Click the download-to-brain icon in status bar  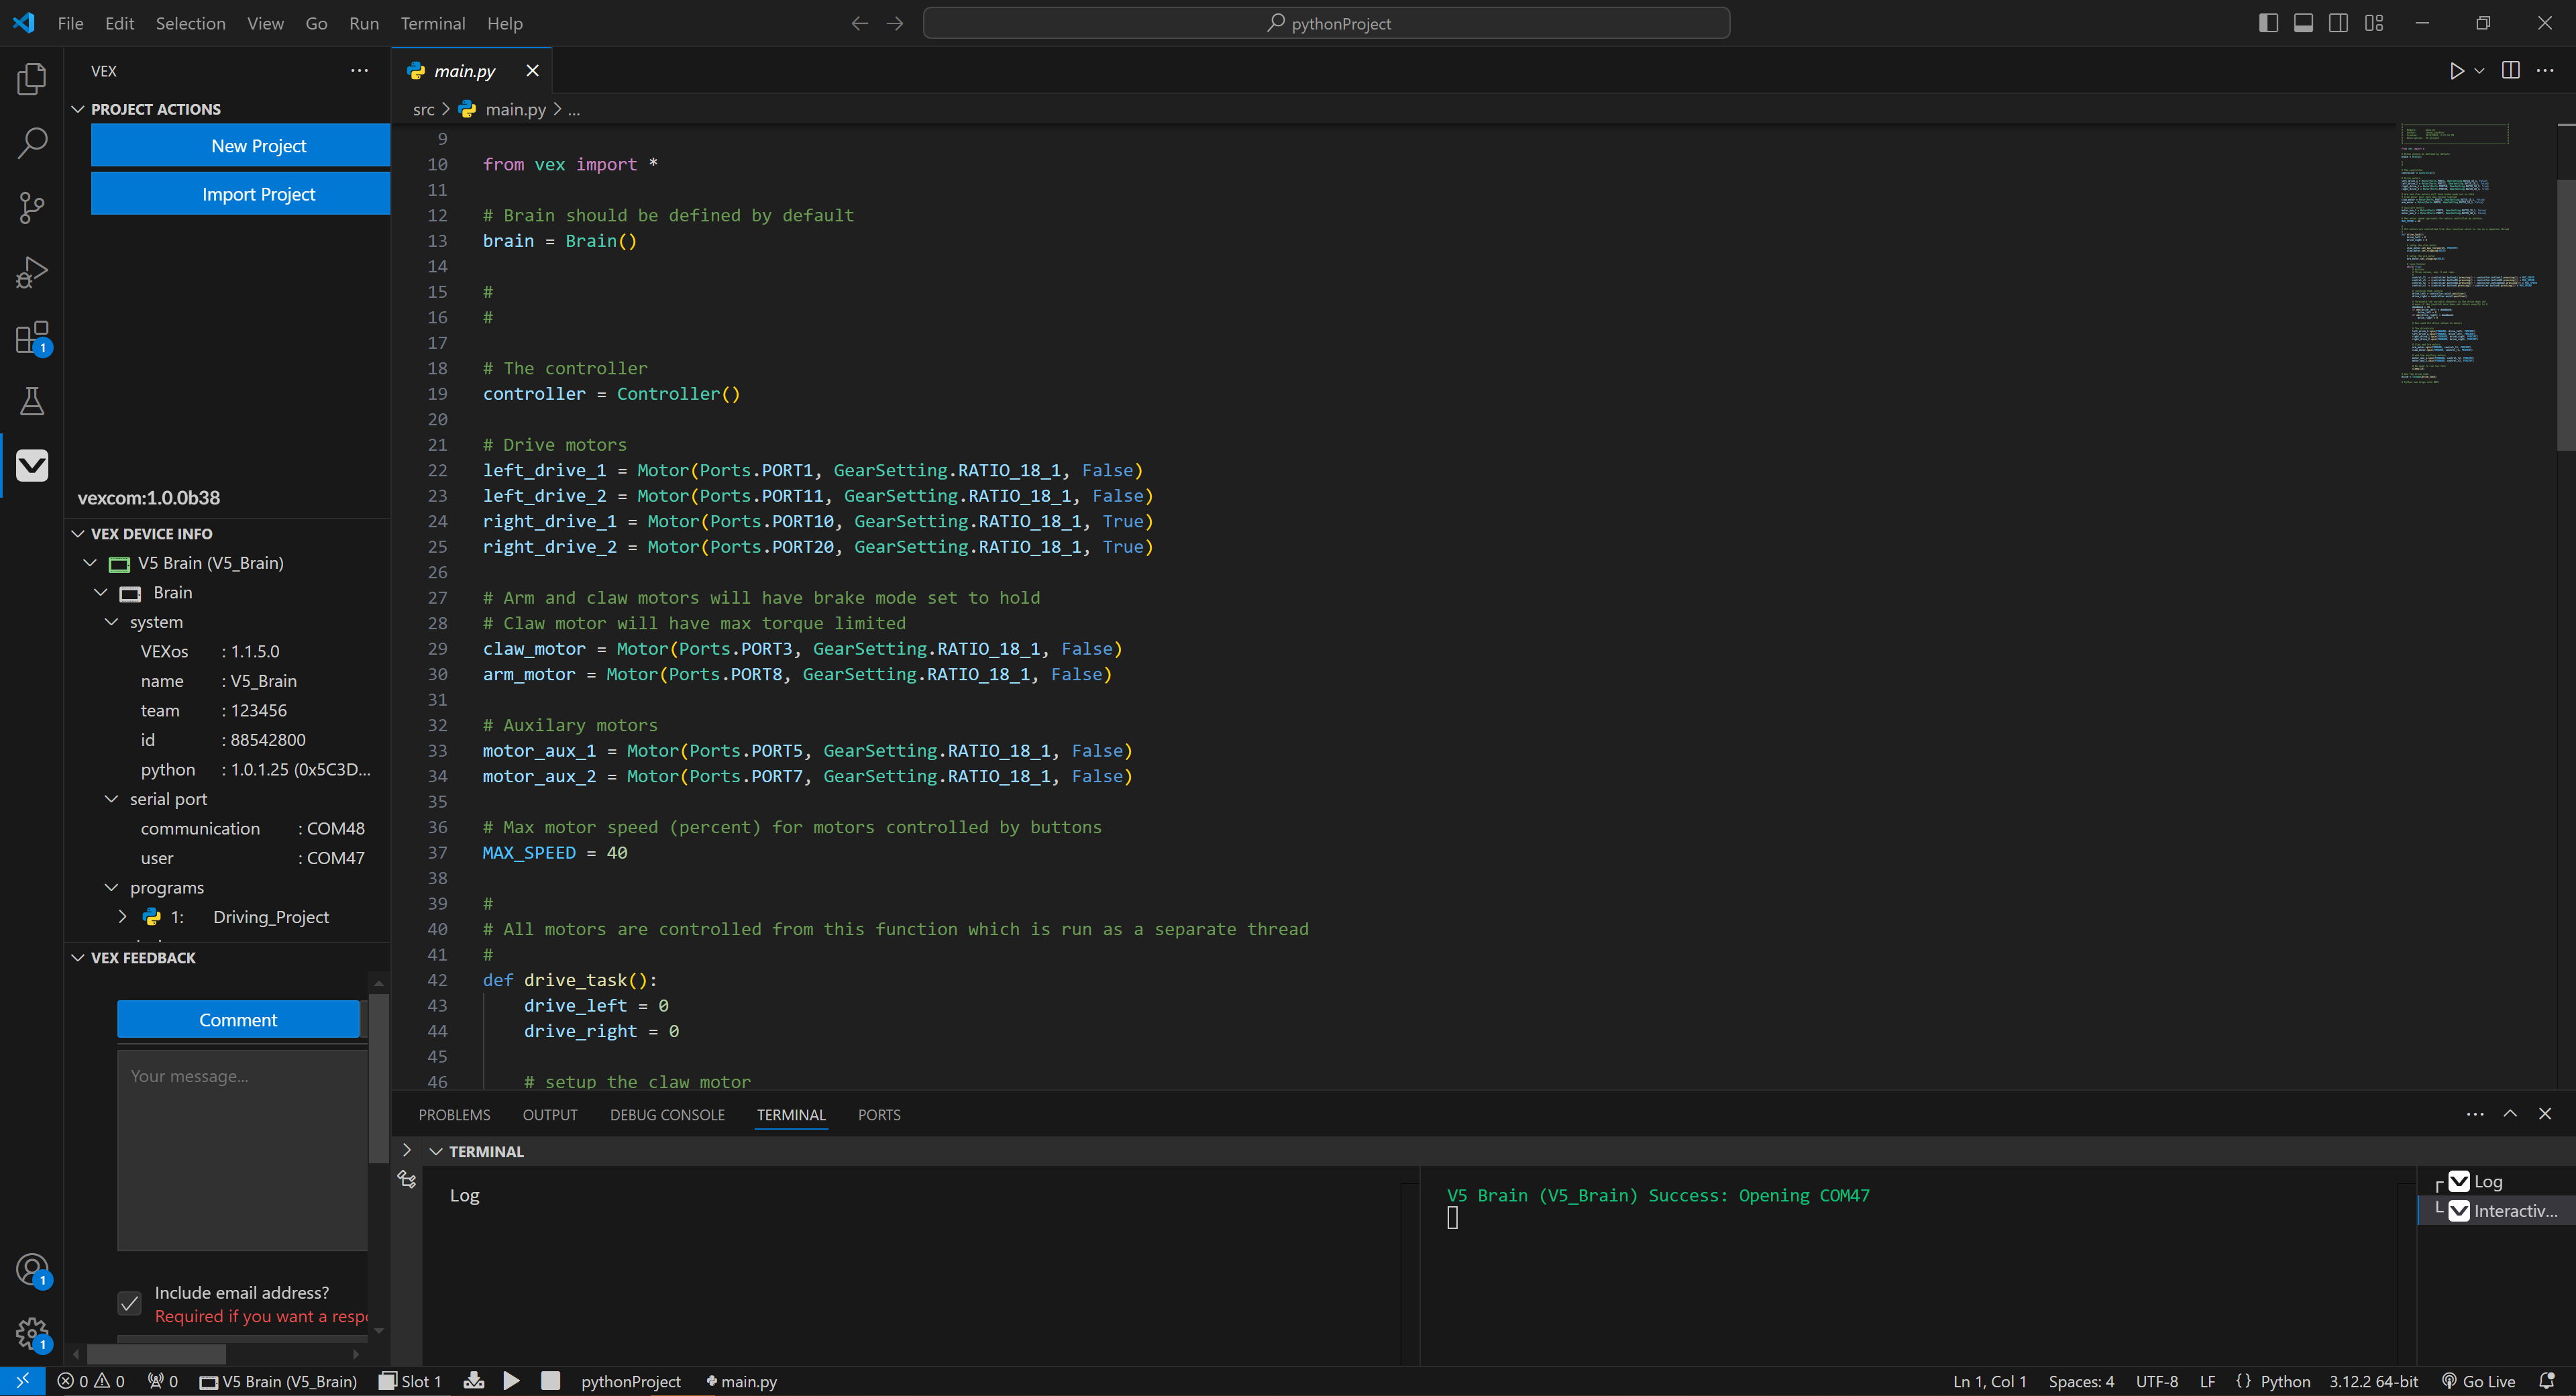click(x=473, y=1381)
